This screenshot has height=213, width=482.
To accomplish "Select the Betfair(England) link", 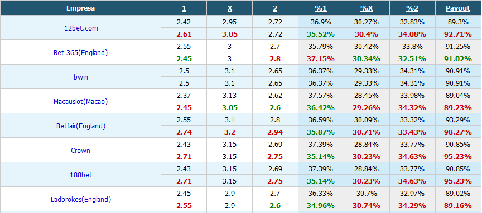I will [80, 126].
